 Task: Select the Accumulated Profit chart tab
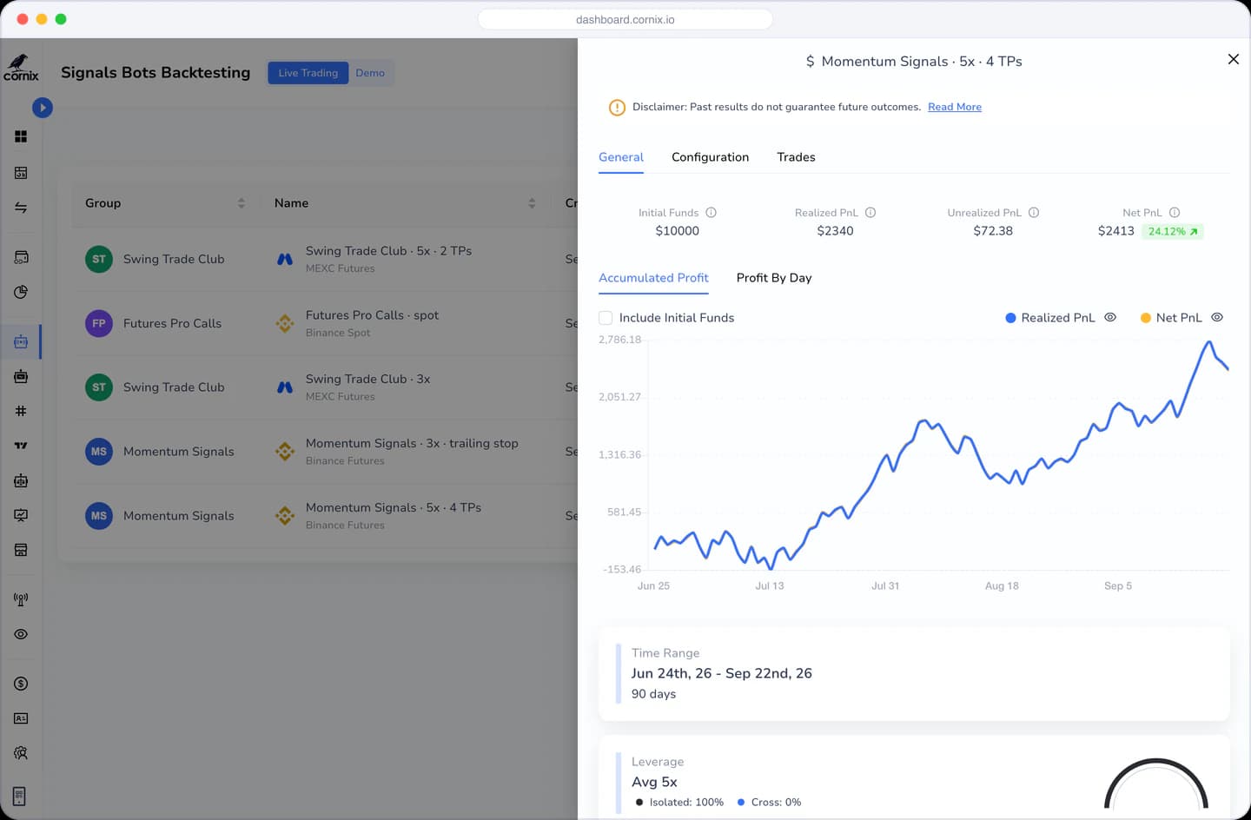(x=653, y=278)
